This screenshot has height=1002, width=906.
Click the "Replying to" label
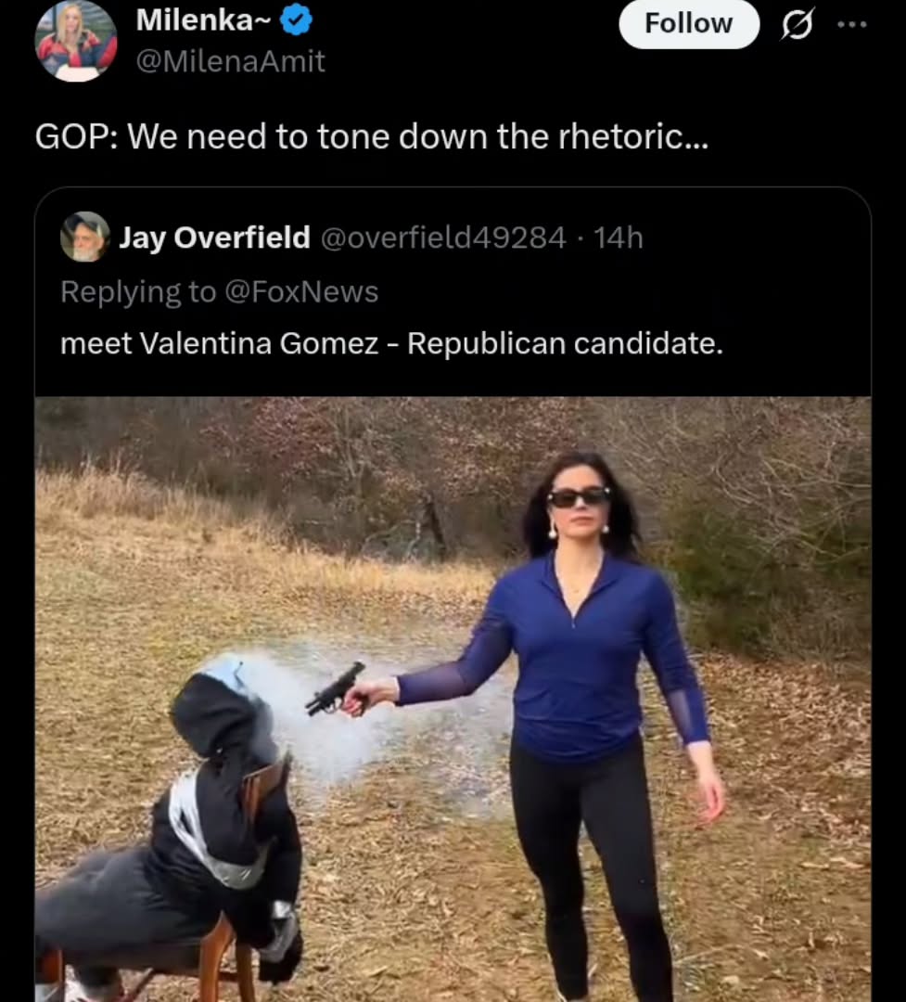(x=137, y=292)
